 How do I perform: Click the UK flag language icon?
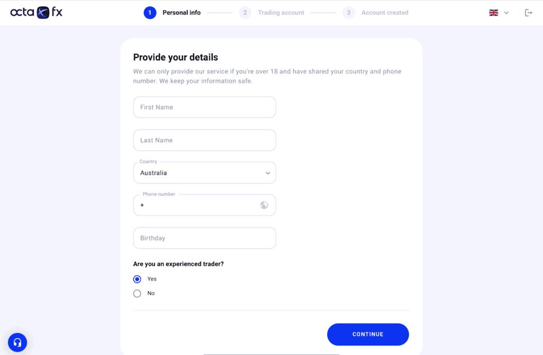click(494, 13)
